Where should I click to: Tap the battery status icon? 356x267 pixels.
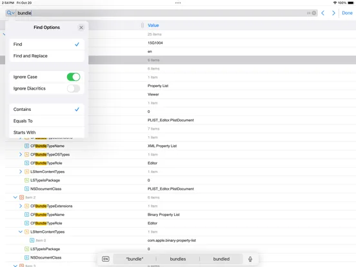click(351, 3)
